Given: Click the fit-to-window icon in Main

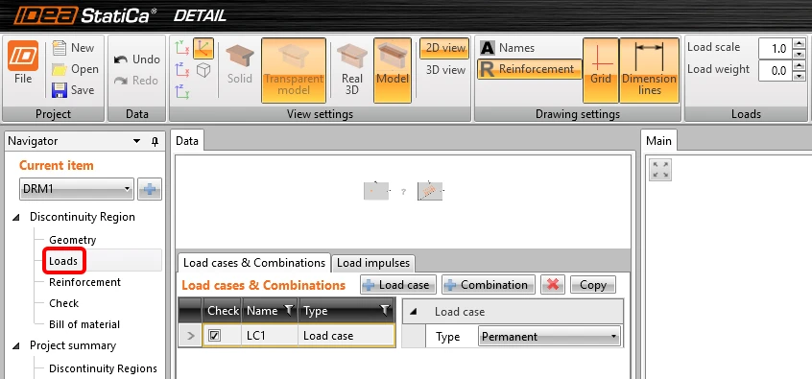Looking at the screenshot, I should click(660, 170).
